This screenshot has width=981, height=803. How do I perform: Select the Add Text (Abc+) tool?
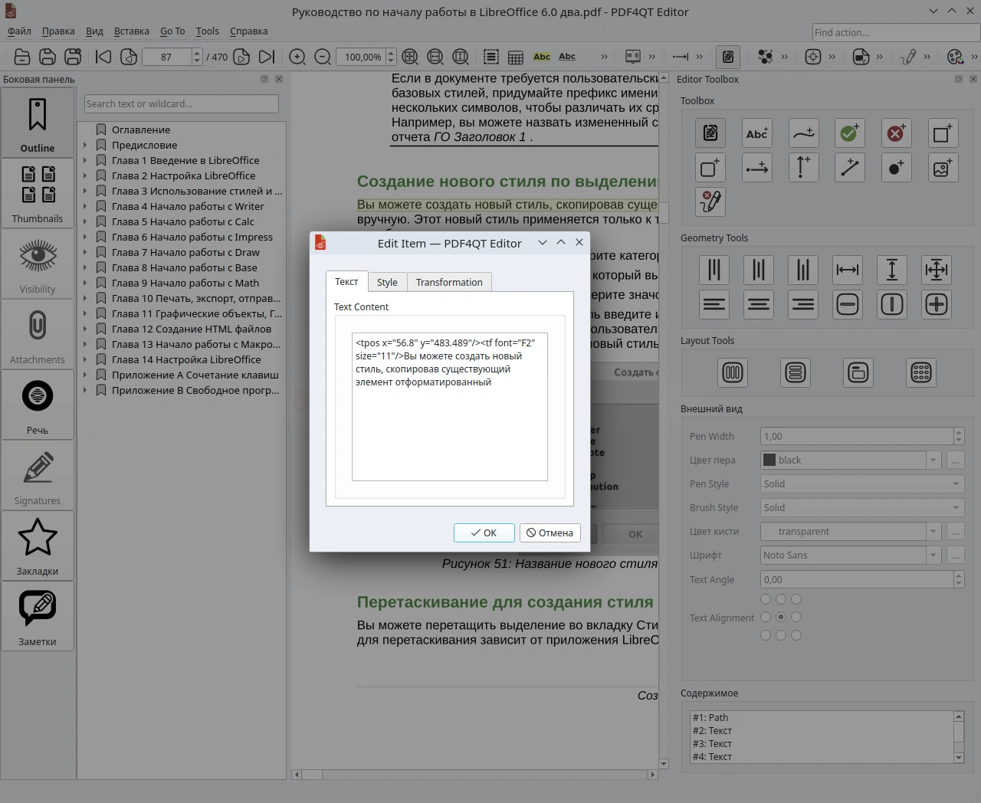757,133
